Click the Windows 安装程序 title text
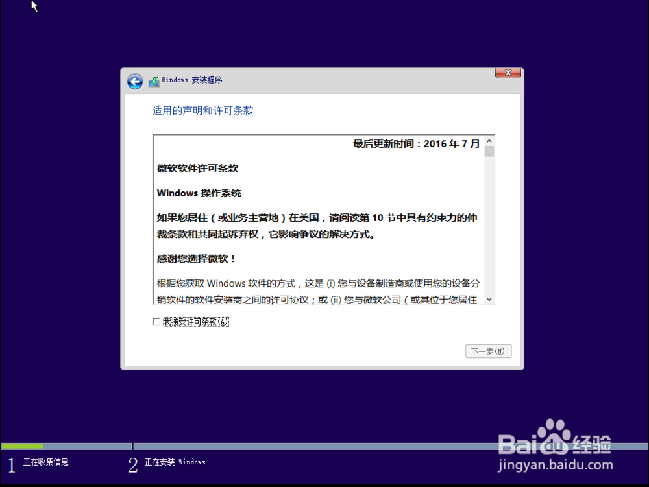 (191, 80)
